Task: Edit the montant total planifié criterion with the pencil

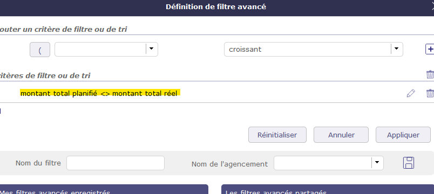Action: coord(411,93)
